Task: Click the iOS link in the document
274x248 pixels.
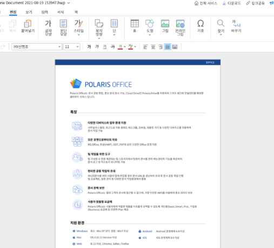Action: tap(145, 238)
